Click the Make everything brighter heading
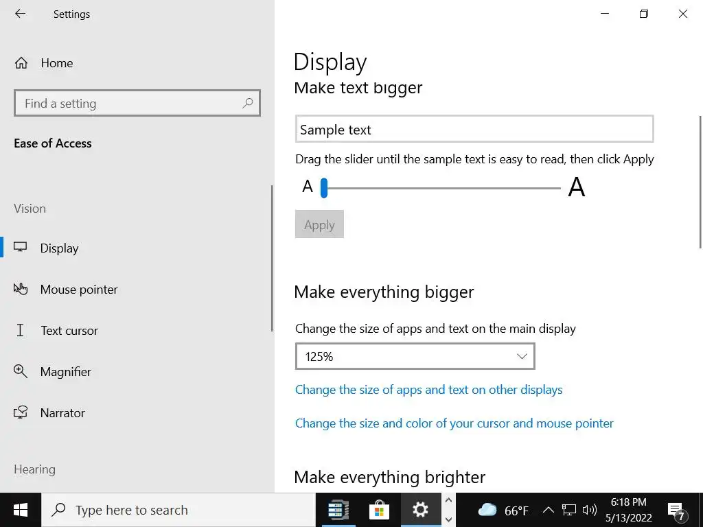The width and height of the screenshot is (703, 527). (x=390, y=478)
